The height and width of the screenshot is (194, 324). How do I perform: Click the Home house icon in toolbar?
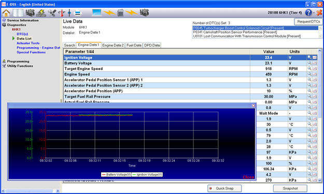[x=6, y=13]
